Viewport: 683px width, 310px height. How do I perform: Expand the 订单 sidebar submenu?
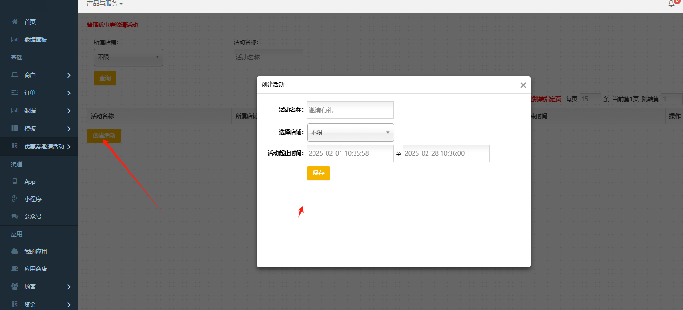coord(69,93)
